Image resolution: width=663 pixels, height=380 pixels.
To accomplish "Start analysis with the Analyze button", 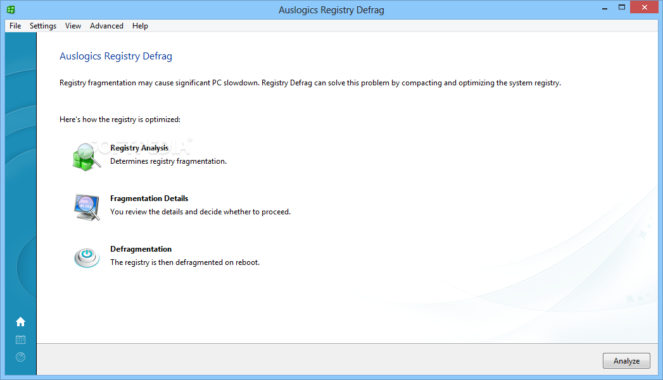I will point(626,361).
